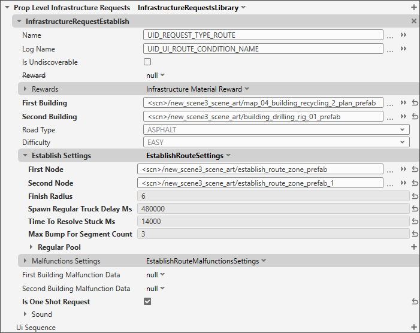
Task: Click the Spawn Regular Truck Delay Ms field
Action: coord(273,209)
